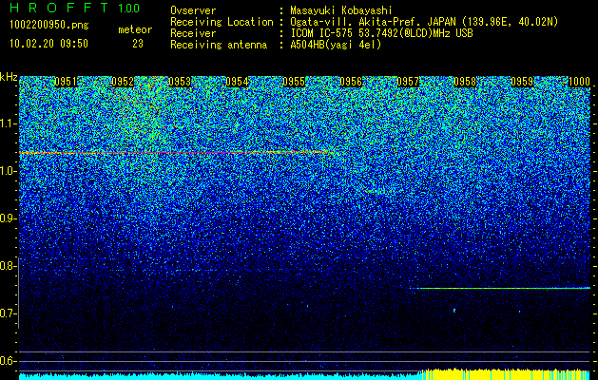Click the 0954 time marker
598x380 pixels.
(x=237, y=82)
